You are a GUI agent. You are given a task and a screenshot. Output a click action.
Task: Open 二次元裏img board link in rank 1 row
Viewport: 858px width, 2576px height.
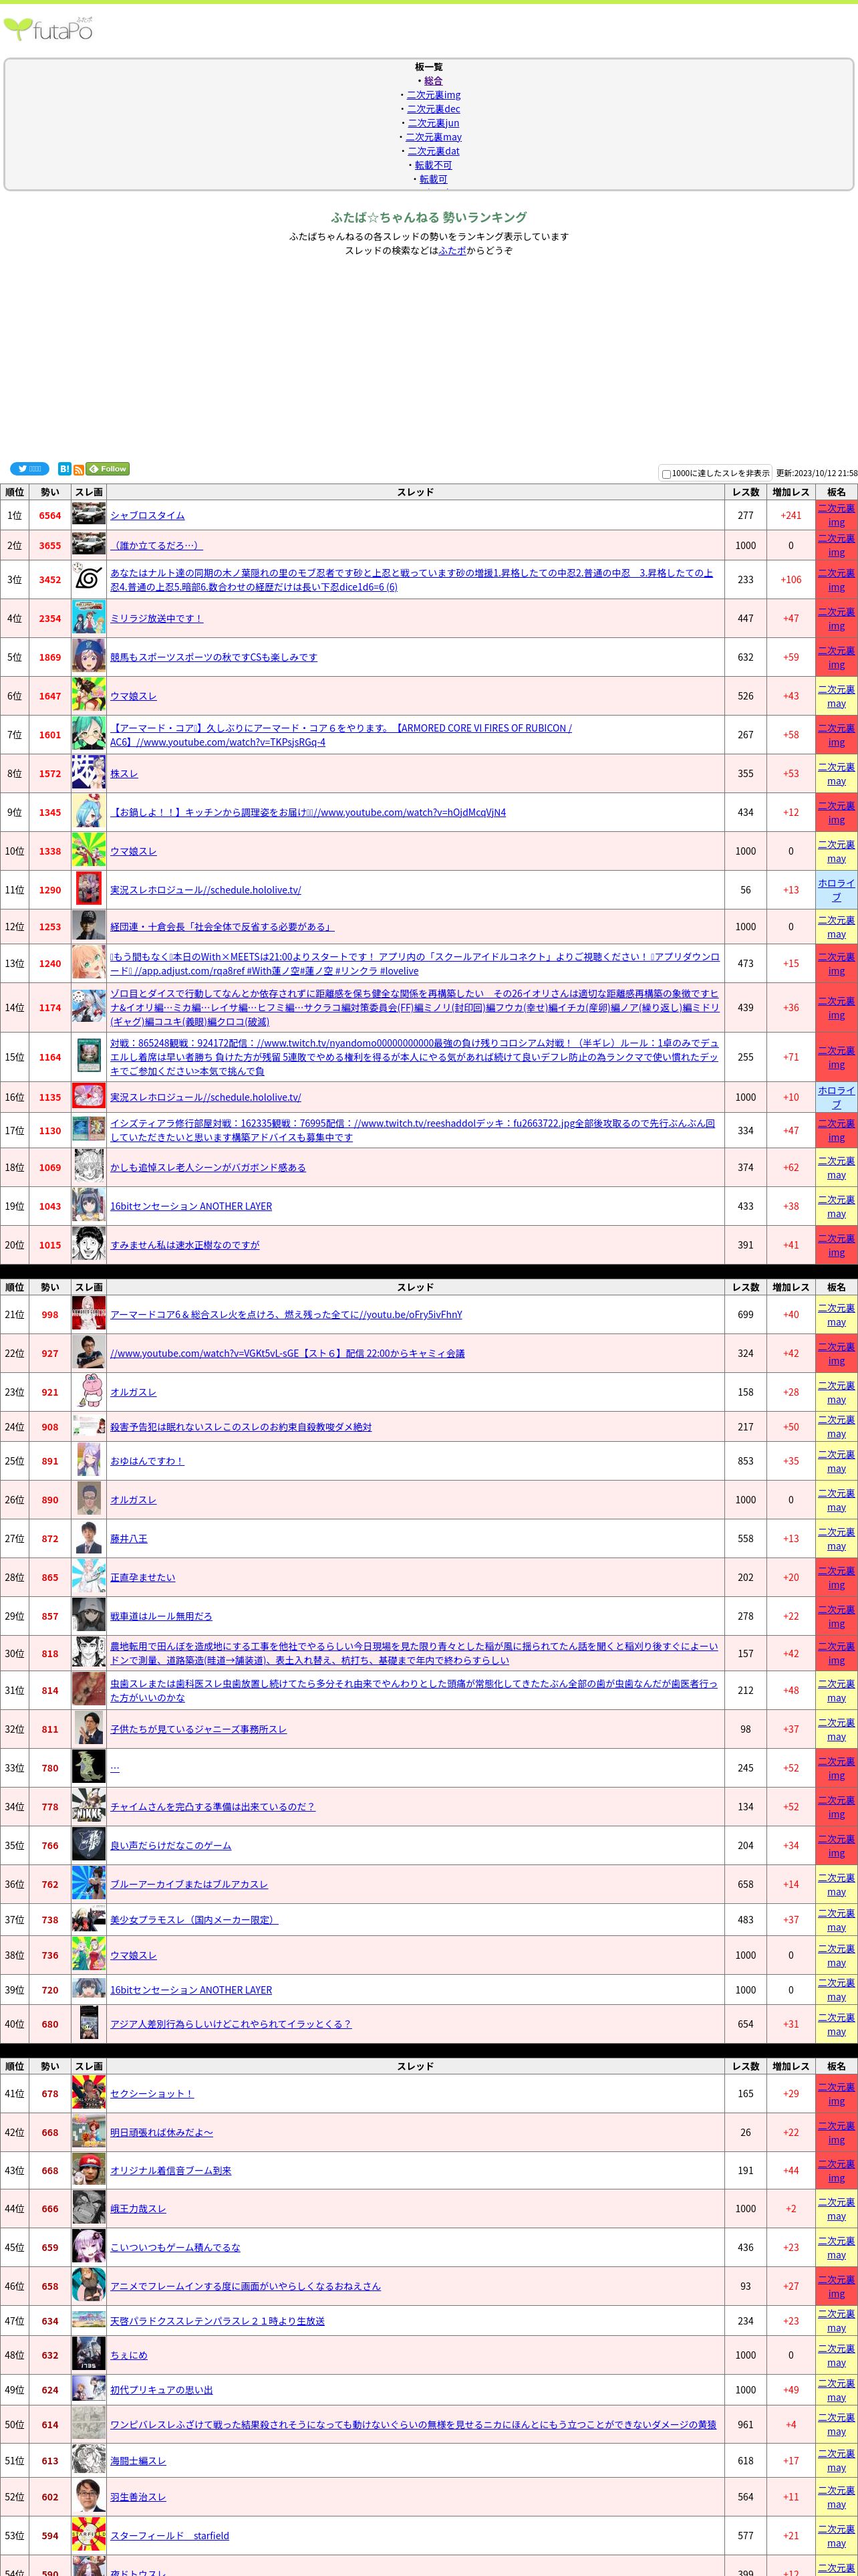tap(836, 515)
